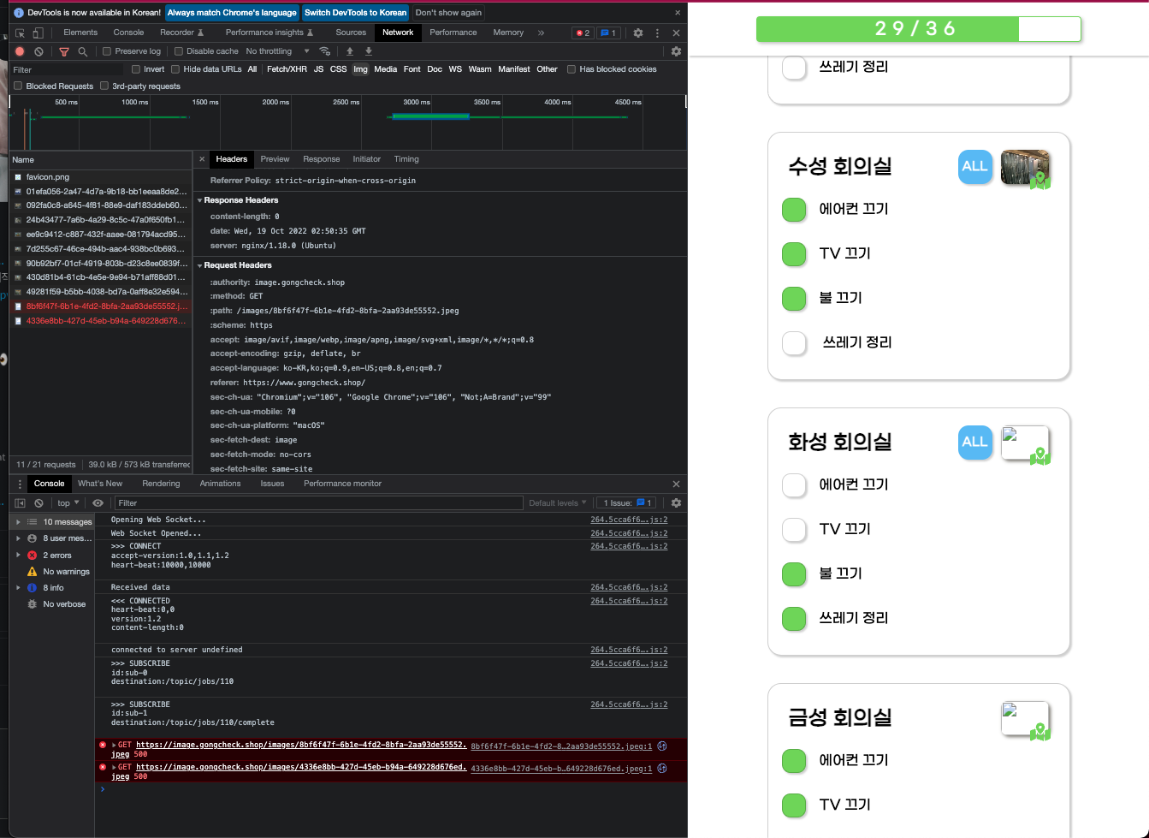Select the Inspect element tool
This screenshot has height=838, width=1149.
(19, 31)
